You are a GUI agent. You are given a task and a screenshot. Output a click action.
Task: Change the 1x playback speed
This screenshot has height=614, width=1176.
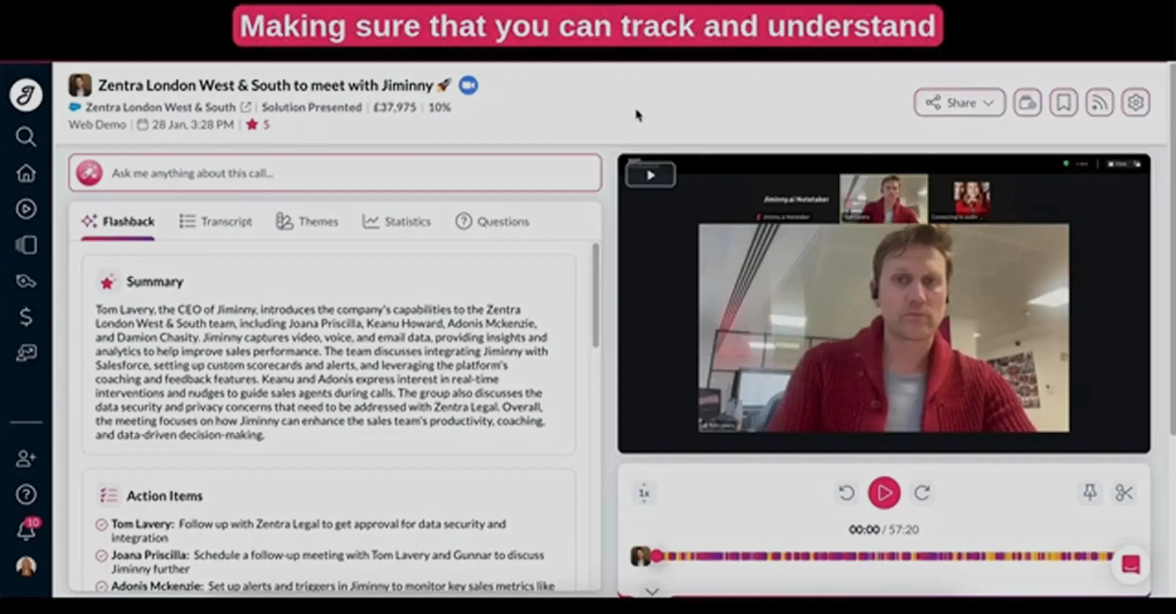tap(644, 493)
